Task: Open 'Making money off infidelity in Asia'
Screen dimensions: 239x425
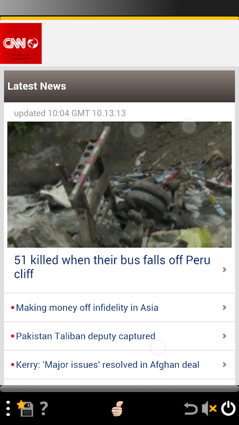Action: (87, 308)
